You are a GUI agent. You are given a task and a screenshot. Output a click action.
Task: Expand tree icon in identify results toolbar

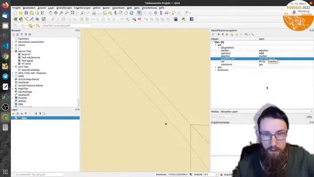click(218, 34)
